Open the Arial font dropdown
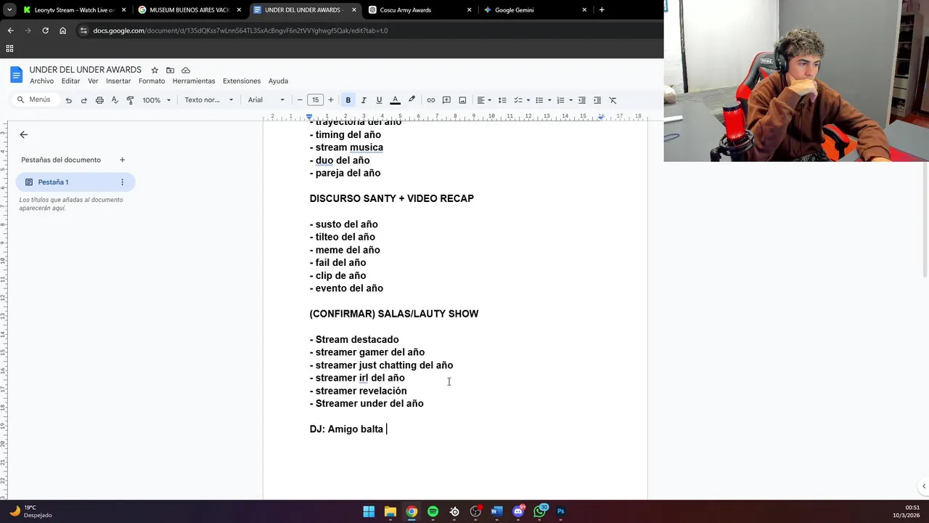929x523 pixels. point(266,100)
